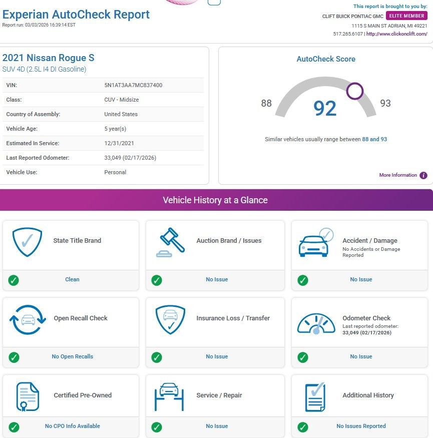Click the VIN number 5N1AT3AA7MC837400
The height and width of the screenshot is (438, 433).
tap(133, 85)
